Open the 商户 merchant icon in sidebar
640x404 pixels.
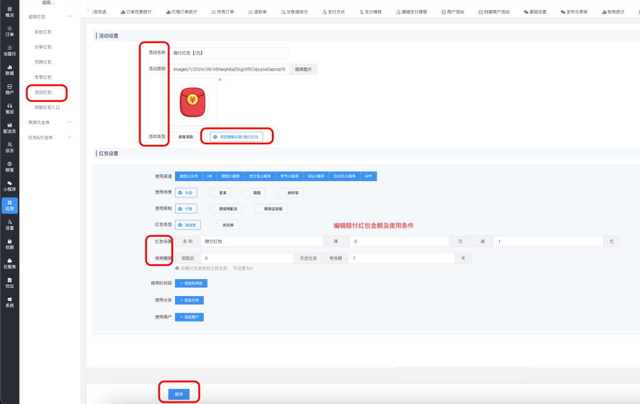tap(9, 89)
